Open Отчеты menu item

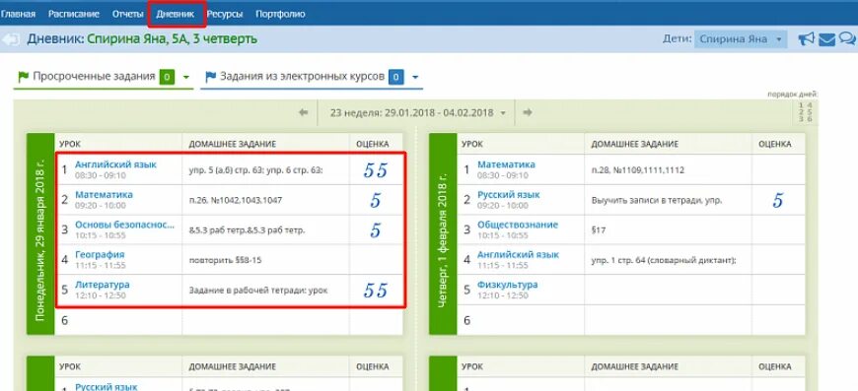(127, 14)
